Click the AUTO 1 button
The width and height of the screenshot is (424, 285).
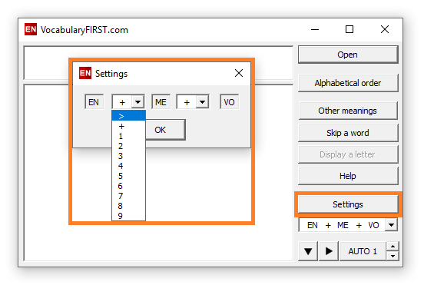[363, 251]
